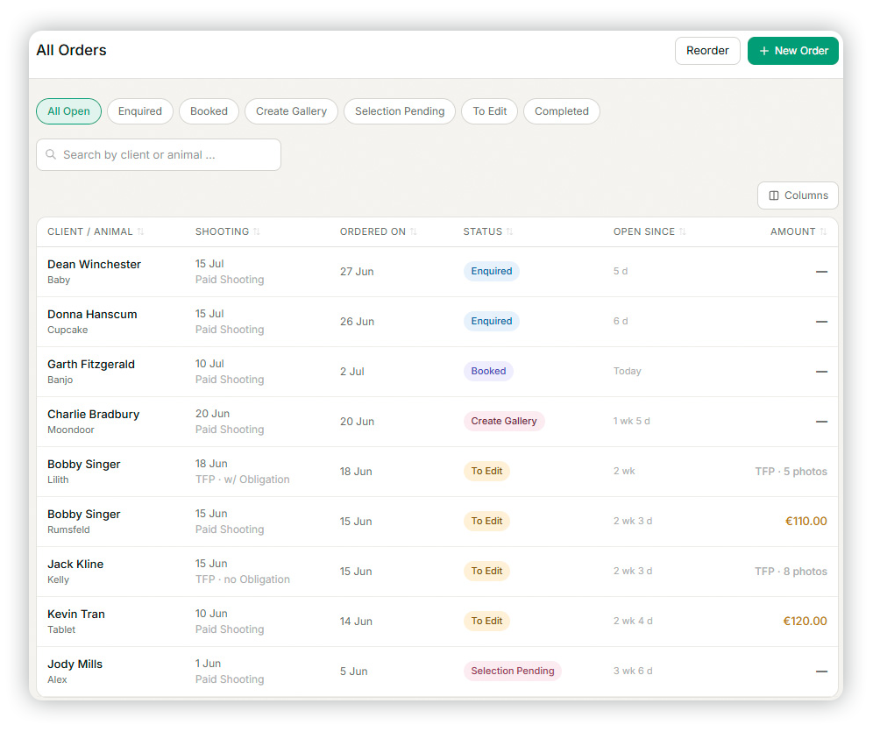Sort by Open Since column arrows
The width and height of the screenshot is (873, 732).
click(682, 231)
